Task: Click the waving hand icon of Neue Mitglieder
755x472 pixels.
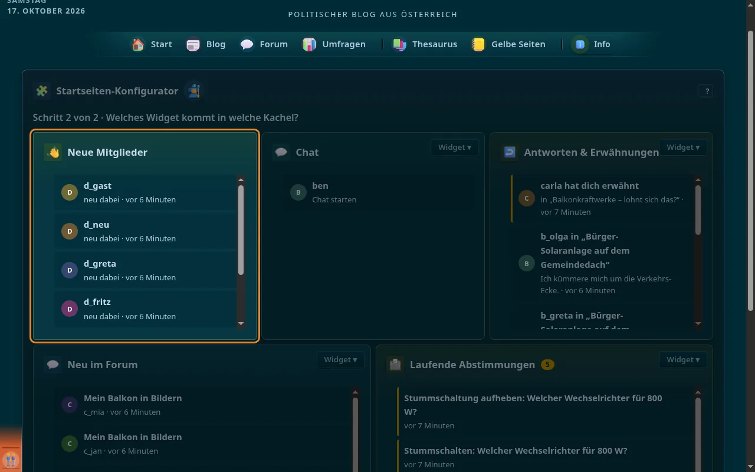Action: pos(53,152)
